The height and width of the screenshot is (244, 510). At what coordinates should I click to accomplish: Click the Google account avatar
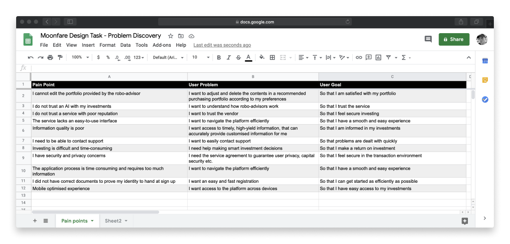tap(482, 39)
